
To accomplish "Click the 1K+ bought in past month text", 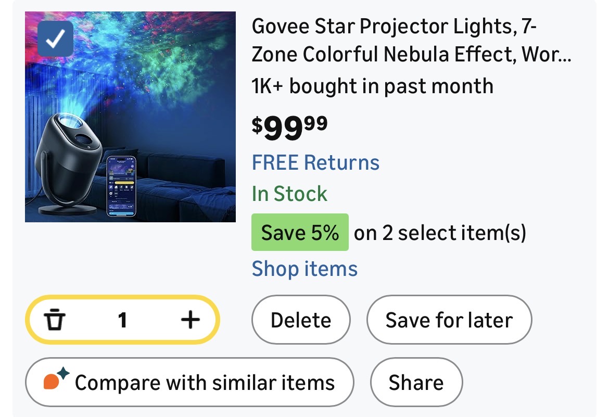I will coord(372,86).
